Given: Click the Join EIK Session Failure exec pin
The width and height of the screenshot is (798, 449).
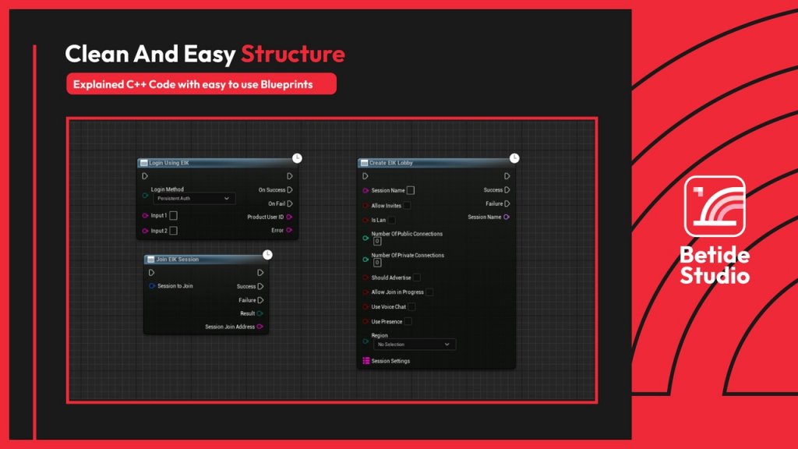Looking at the screenshot, I should pos(260,300).
